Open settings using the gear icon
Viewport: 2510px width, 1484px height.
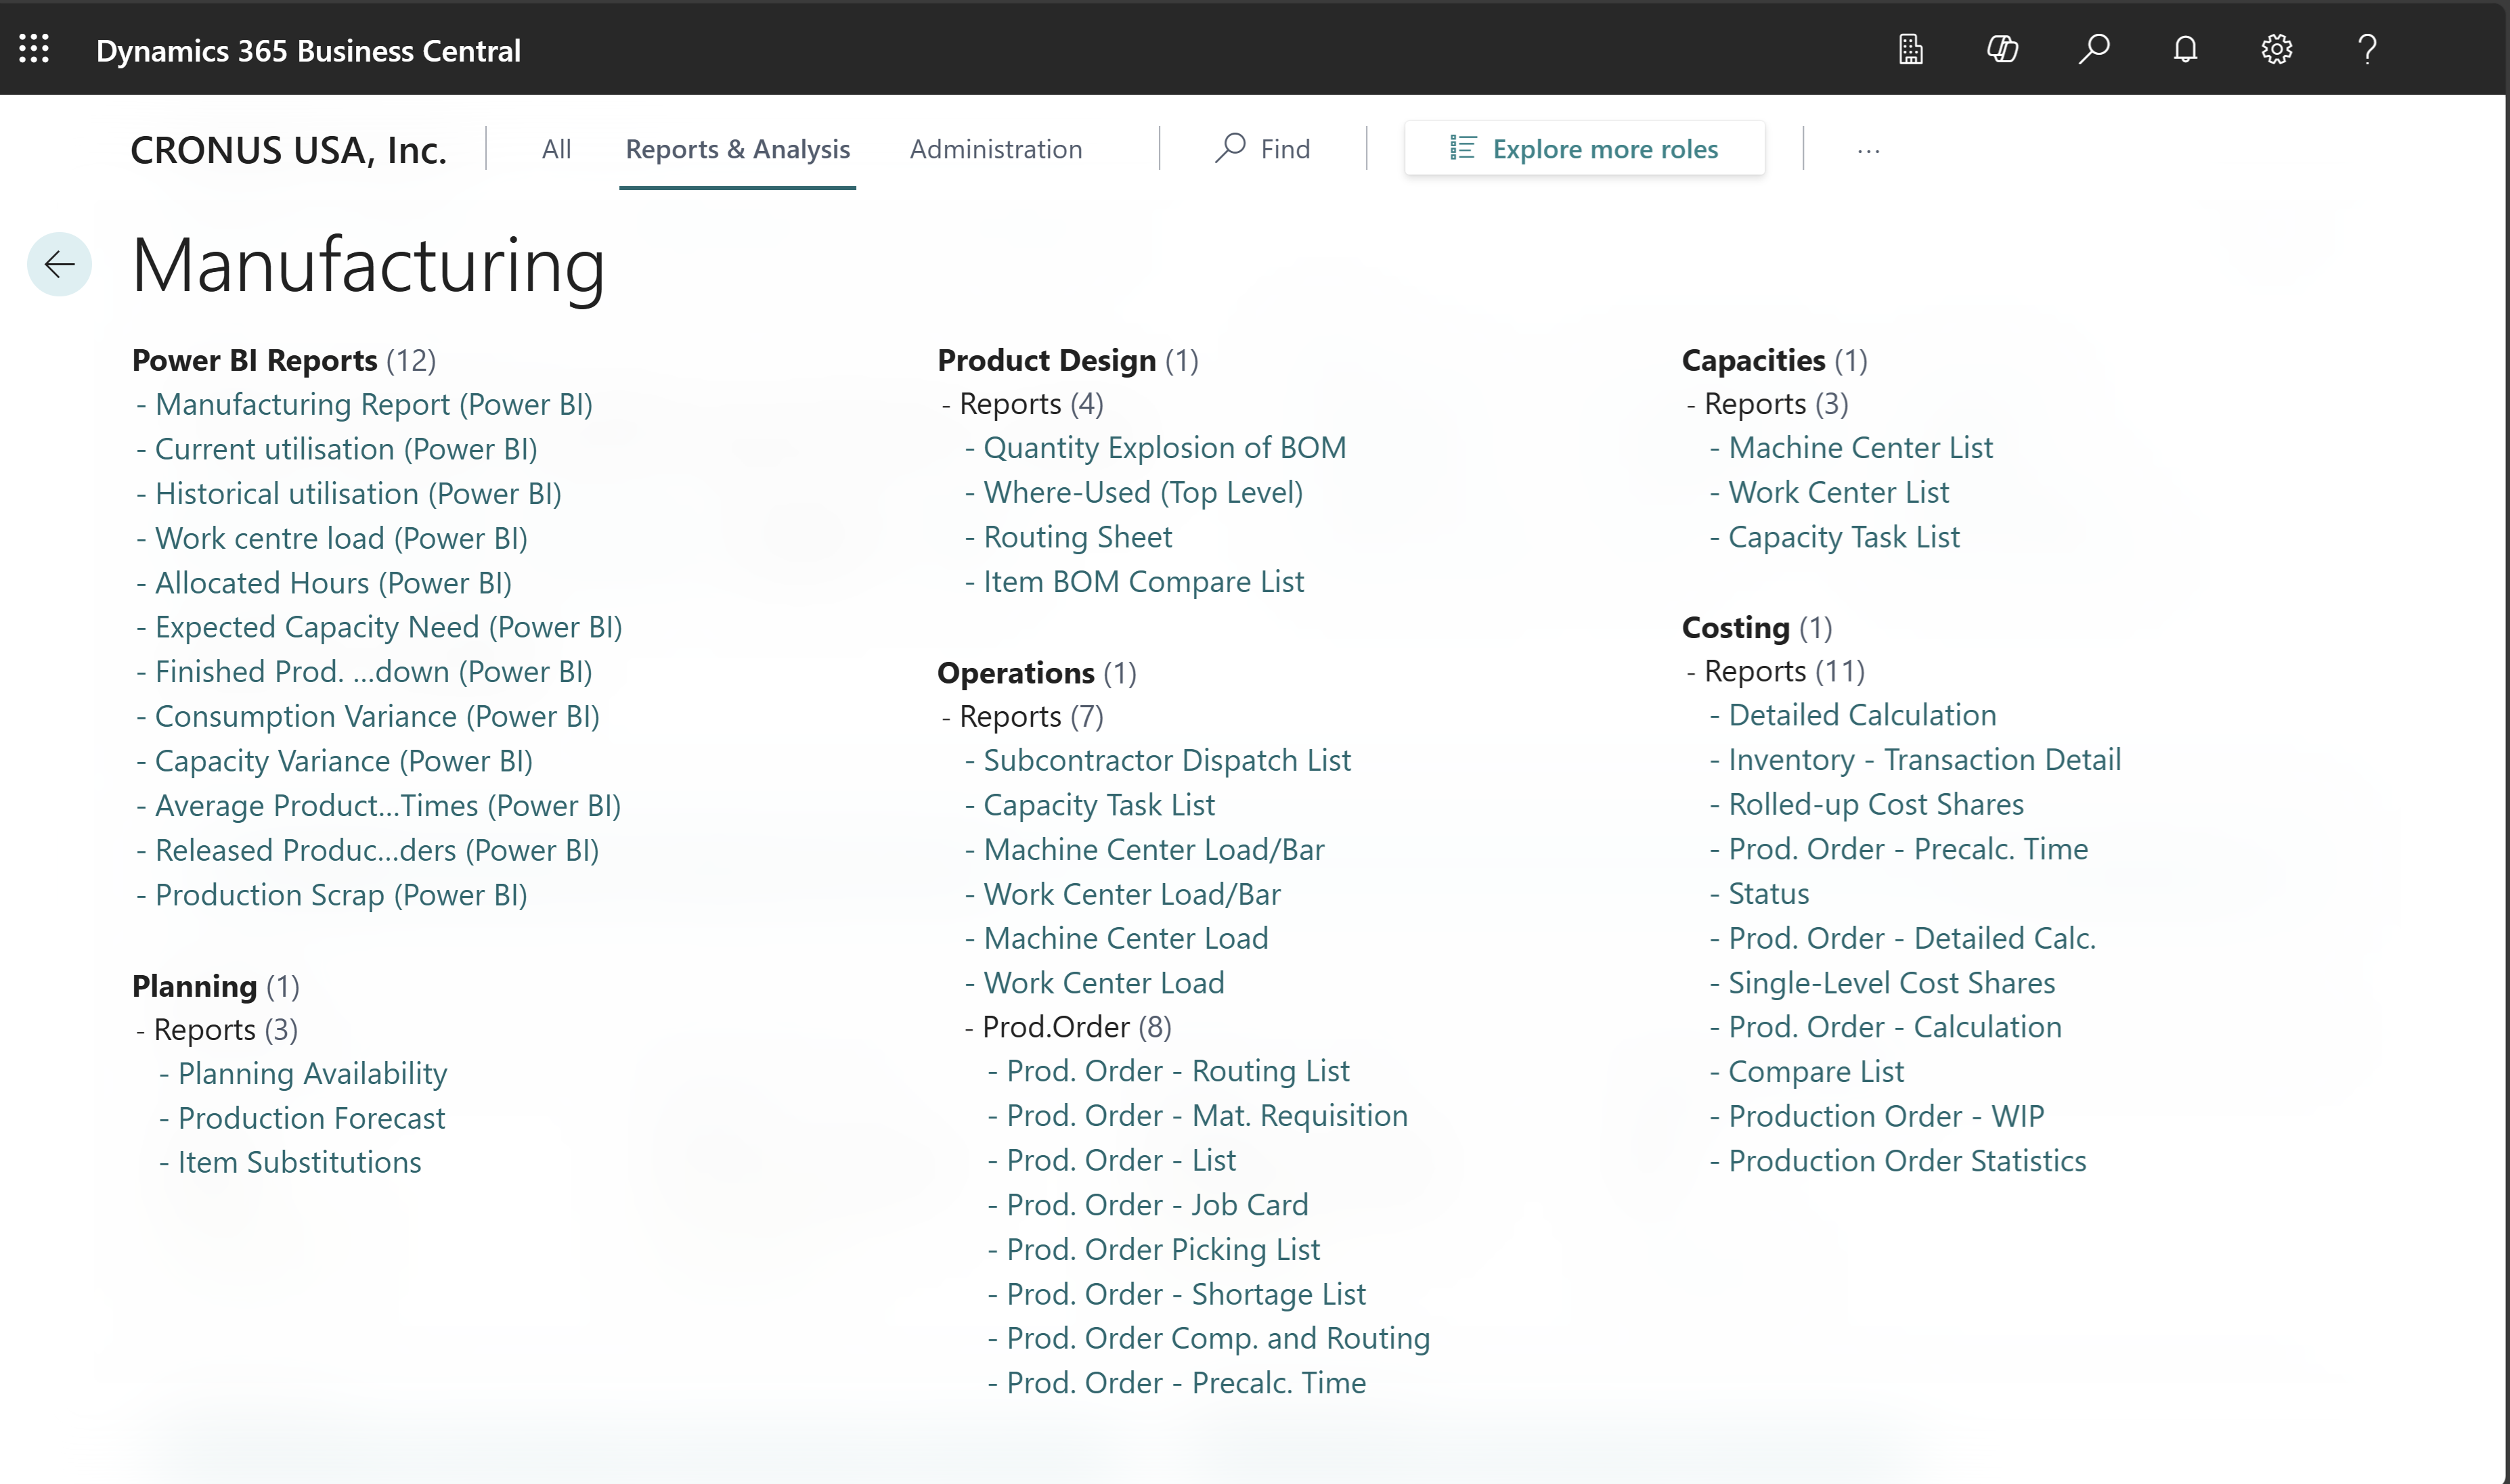click(2276, 49)
